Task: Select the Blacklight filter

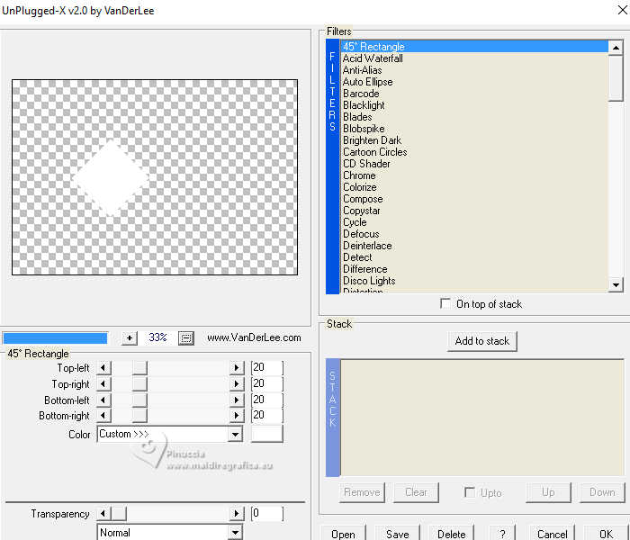Action: [474, 105]
